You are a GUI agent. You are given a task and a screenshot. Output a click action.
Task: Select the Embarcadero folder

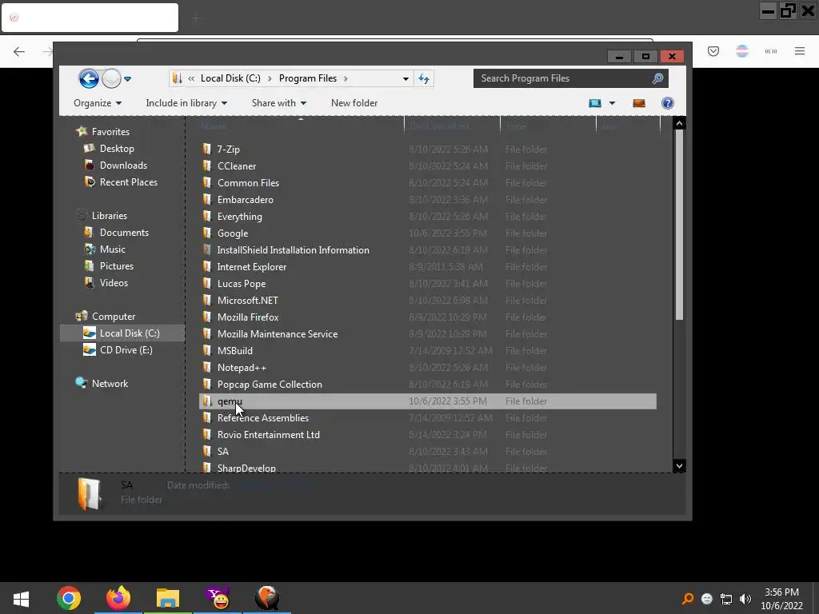[245, 199]
